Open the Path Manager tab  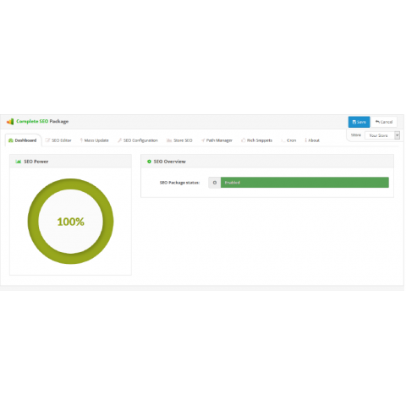[x=217, y=140]
